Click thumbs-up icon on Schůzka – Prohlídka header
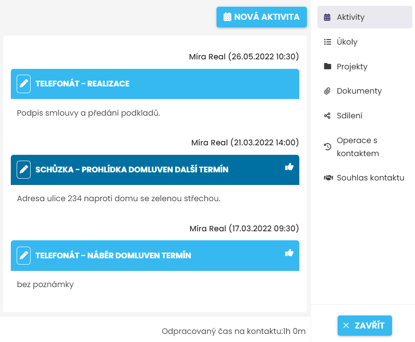 click(x=289, y=167)
